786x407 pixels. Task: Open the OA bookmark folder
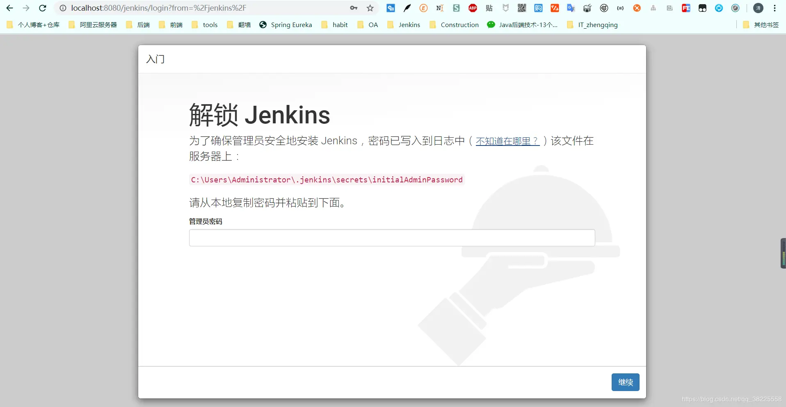[368, 25]
